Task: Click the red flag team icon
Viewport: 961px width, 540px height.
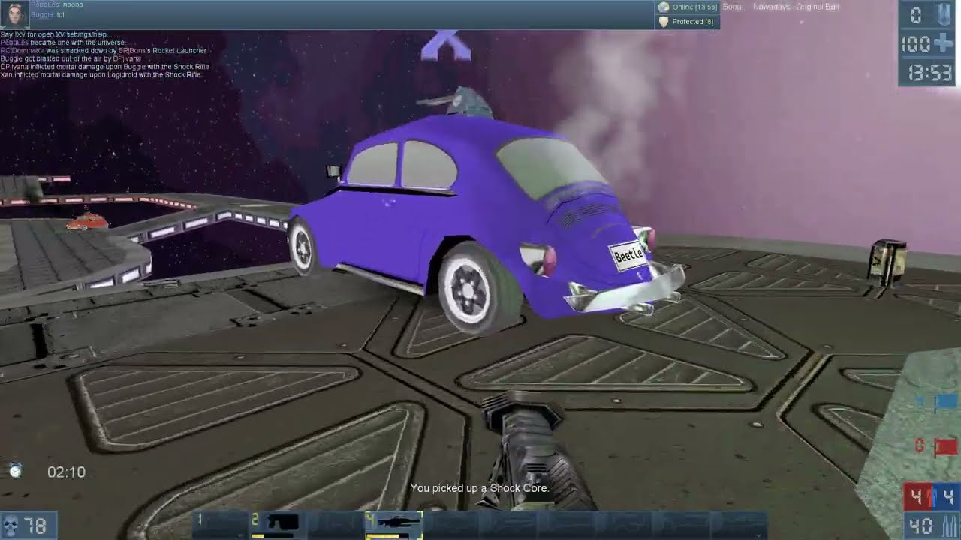Action: pyautogui.click(x=945, y=447)
